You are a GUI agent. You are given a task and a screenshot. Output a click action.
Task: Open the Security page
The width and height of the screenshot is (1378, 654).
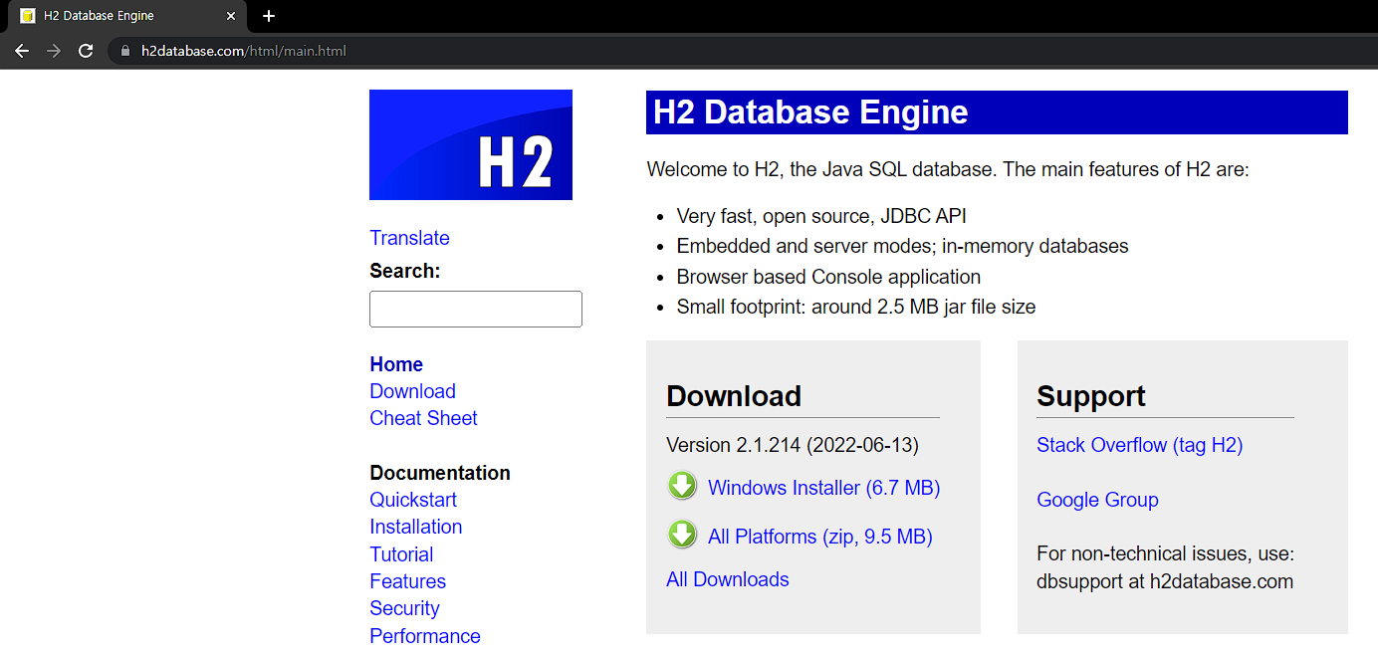click(404, 608)
